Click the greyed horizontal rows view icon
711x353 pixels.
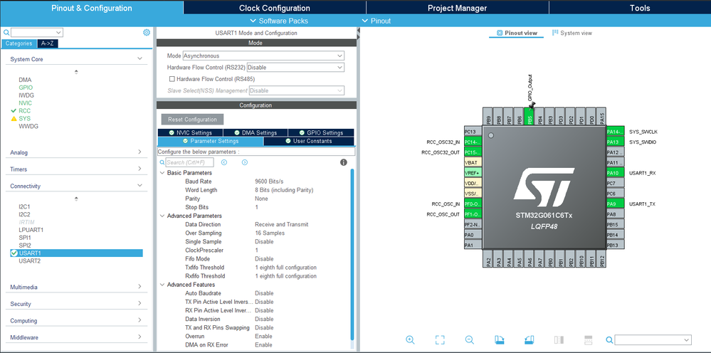(x=589, y=340)
